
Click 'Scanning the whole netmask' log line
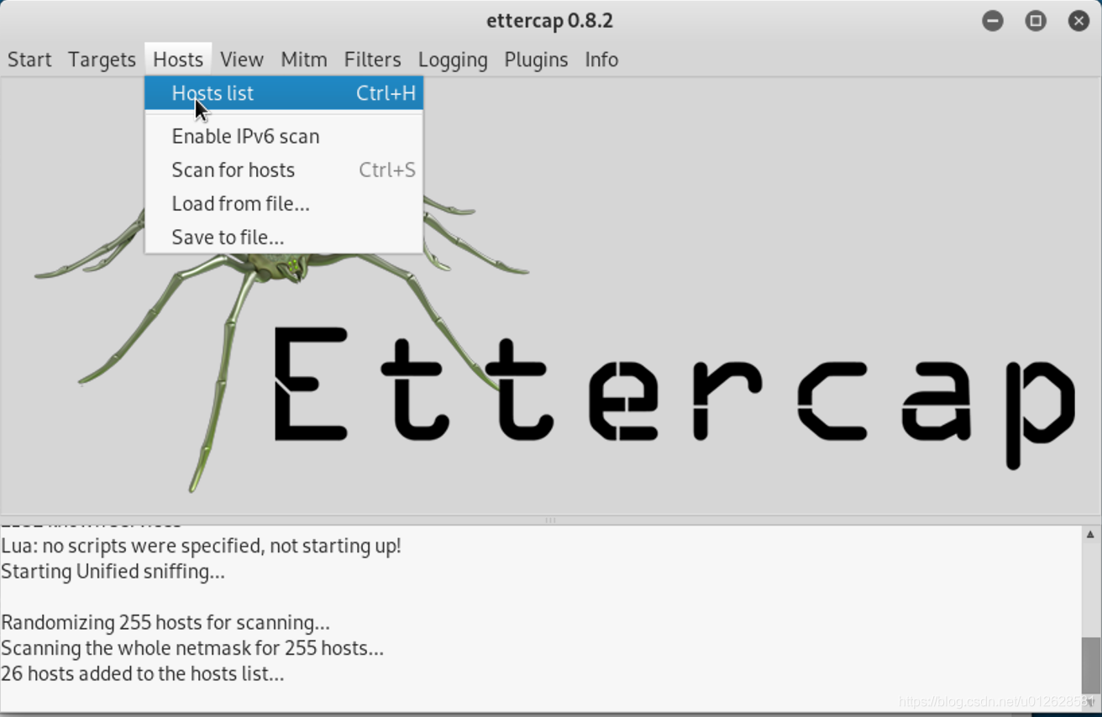[192, 648]
